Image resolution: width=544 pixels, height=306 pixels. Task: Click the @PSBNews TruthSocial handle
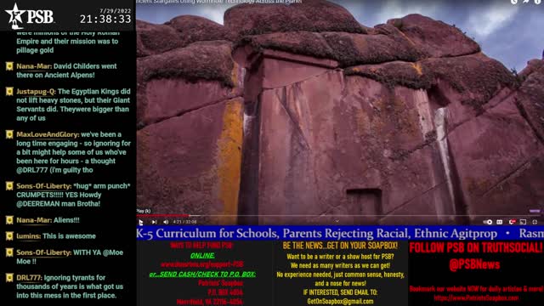pyautogui.click(x=474, y=264)
